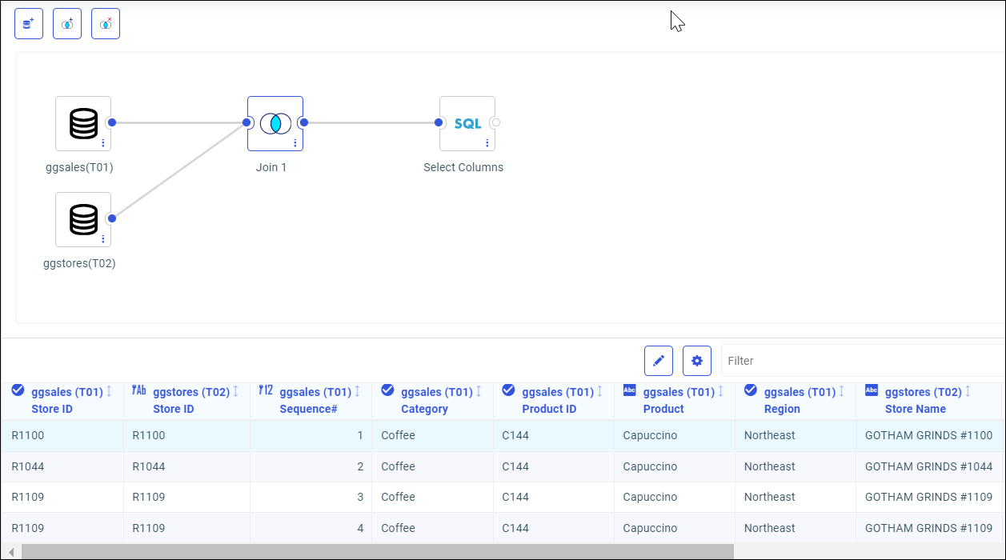Sort by the Product column arrow
1006x560 pixels.
point(721,391)
